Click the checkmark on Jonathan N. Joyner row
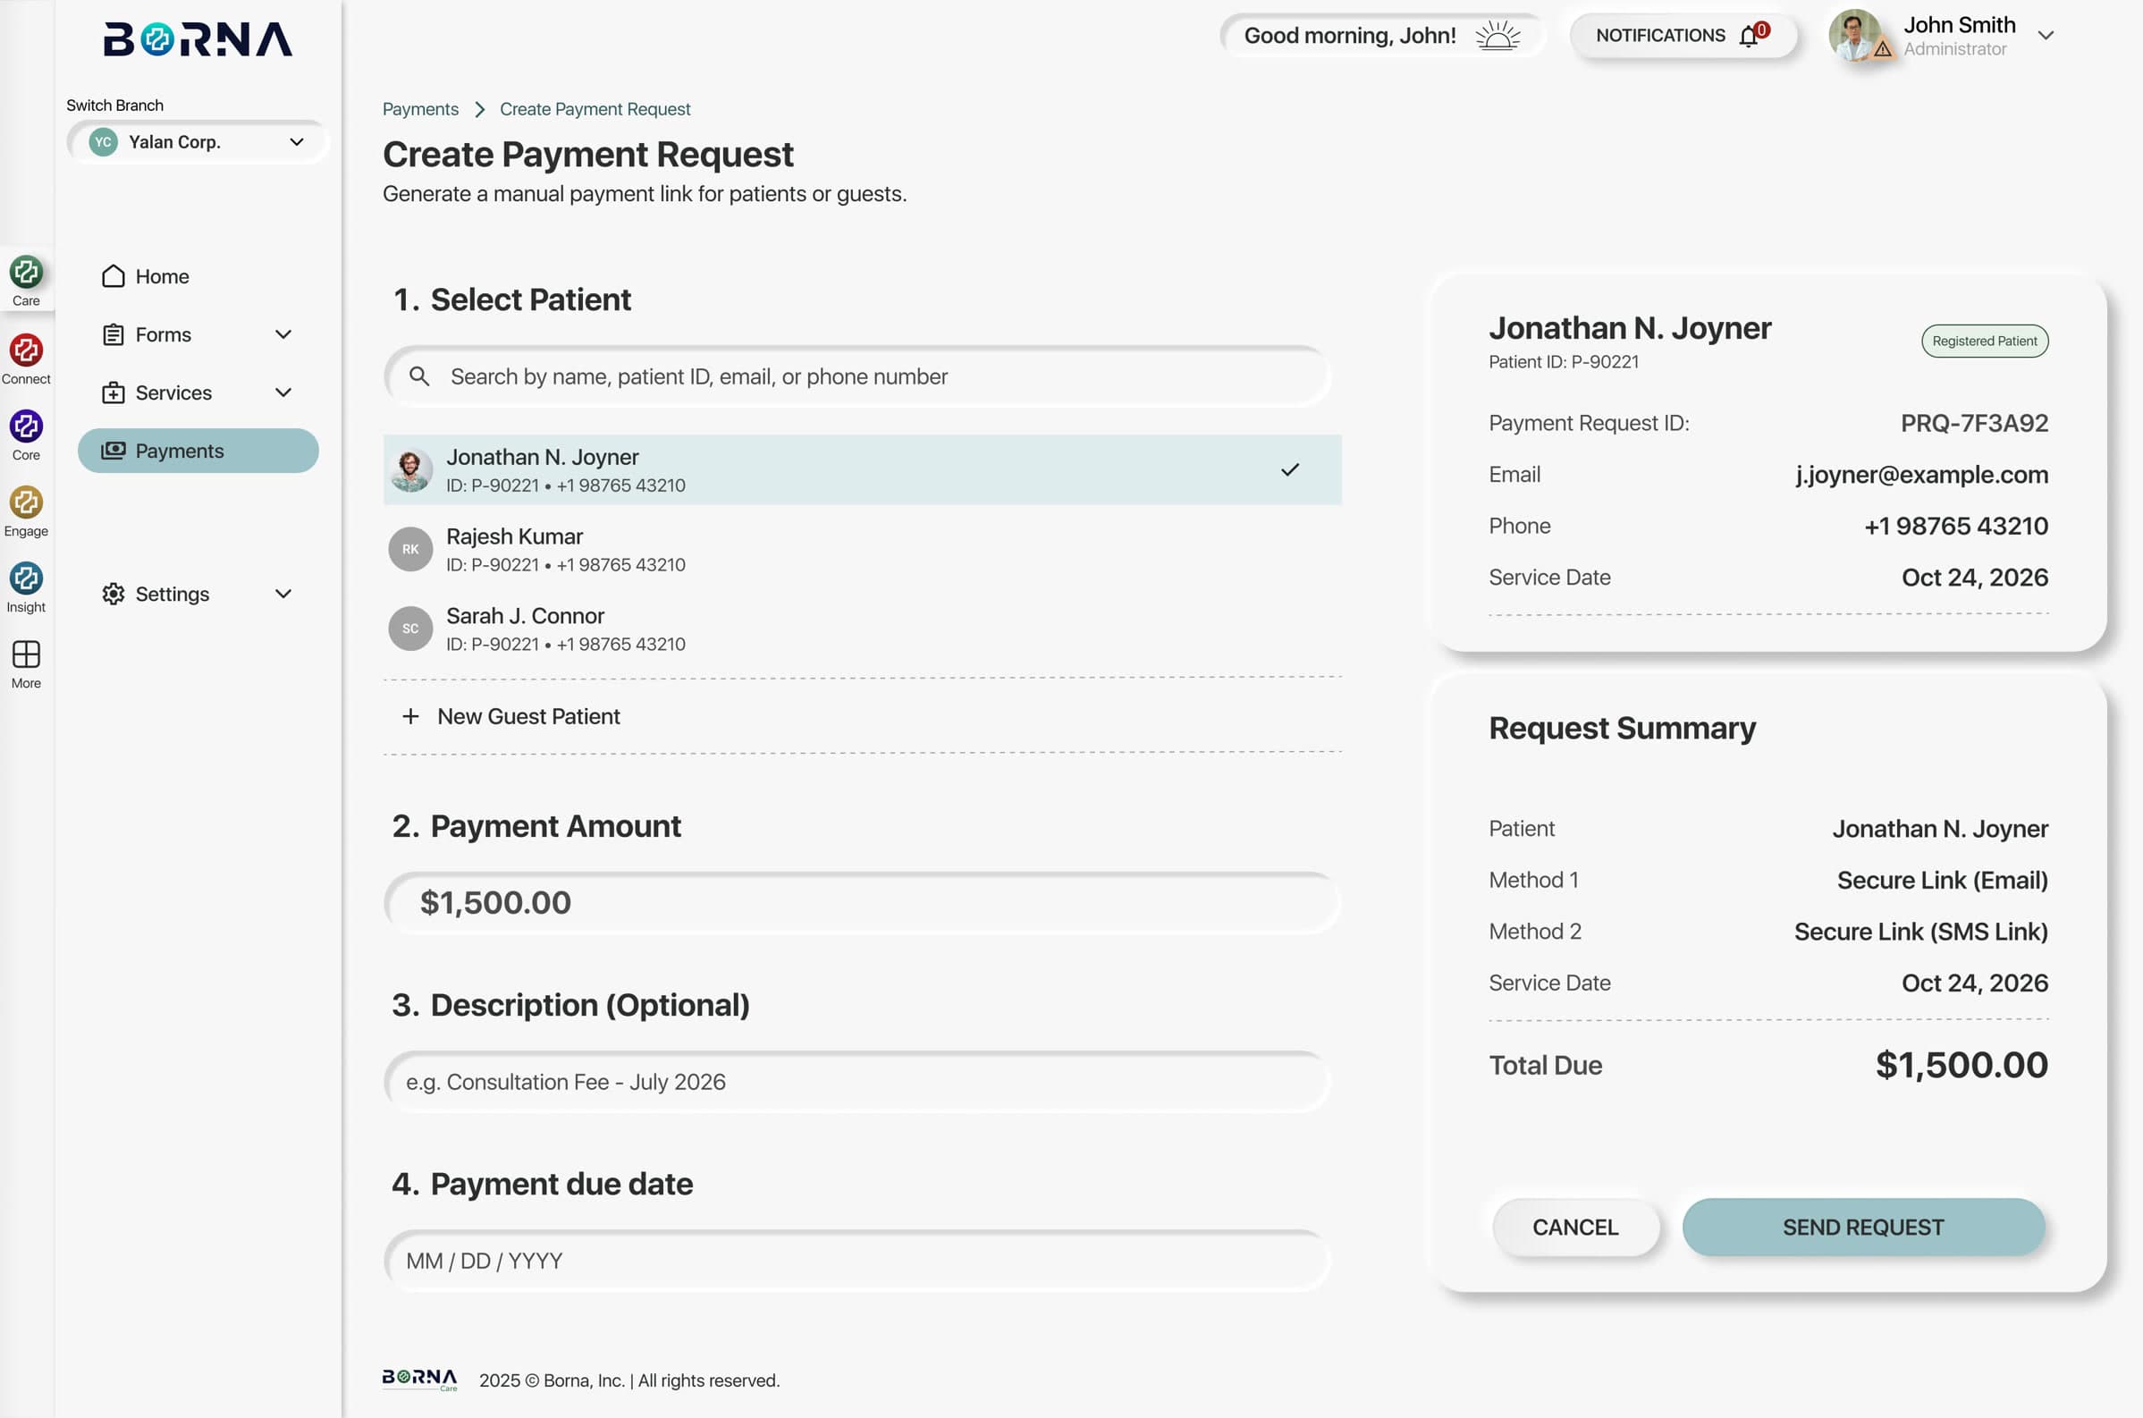This screenshot has height=1418, width=2143. pyautogui.click(x=1290, y=469)
